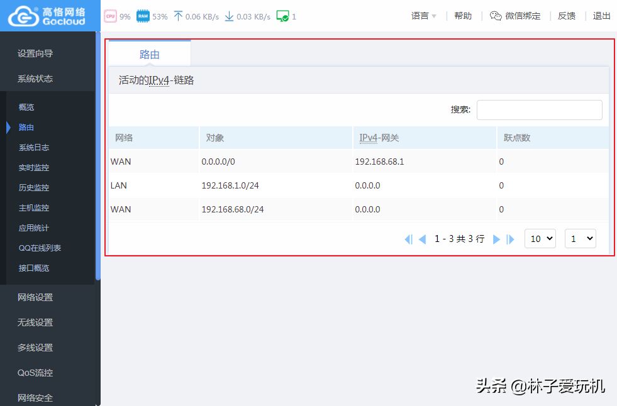The width and height of the screenshot is (617, 406).
Task: Open 路由 in the sidebar
Action: click(x=26, y=128)
